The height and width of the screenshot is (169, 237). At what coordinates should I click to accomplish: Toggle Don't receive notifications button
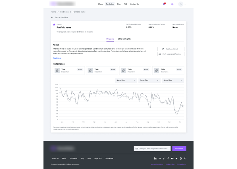pos(171,54)
